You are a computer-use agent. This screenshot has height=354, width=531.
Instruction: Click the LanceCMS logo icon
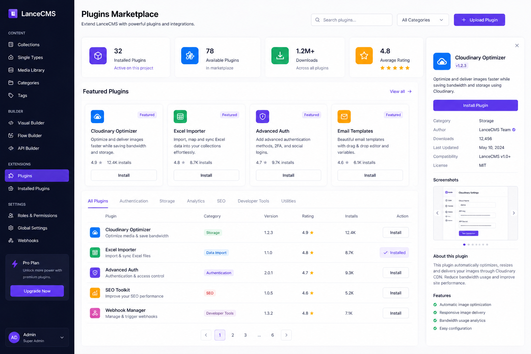pyautogui.click(x=13, y=13)
